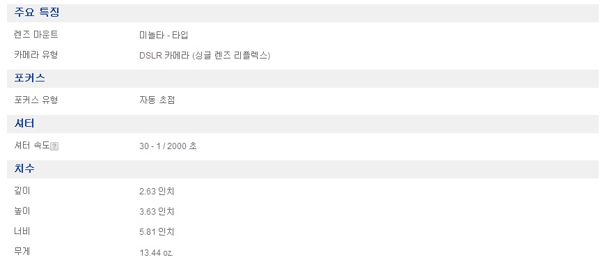Image resolution: width=603 pixels, height=262 pixels.
Task: Select the 미놀타 - 타입 value
Action: 164,35
